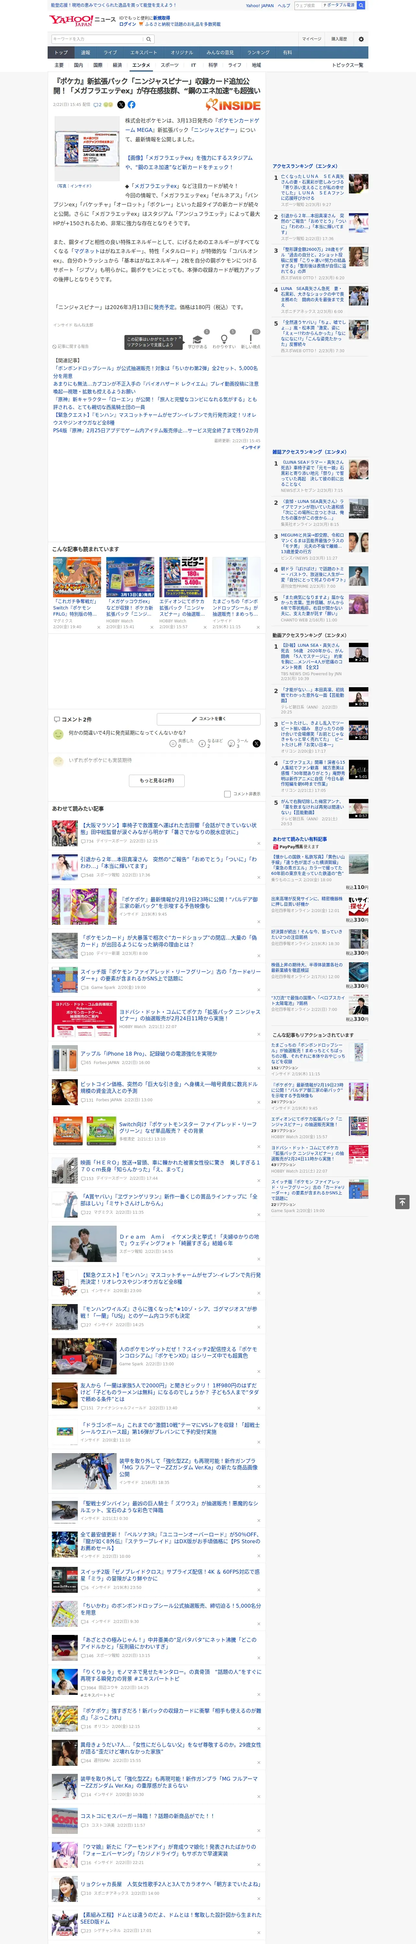Click ヘルプ link at top

coord(284,5)
